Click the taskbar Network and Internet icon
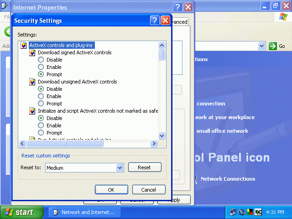Image resolution: width=292 pixels, height=219 pixels. pyautogui.click(x=56, y=212)
